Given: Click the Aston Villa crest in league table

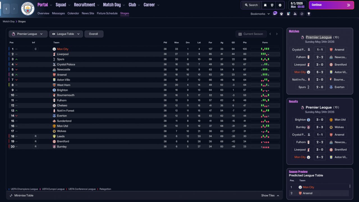Looking at the screenshot, I should click(x=54, y=80).
